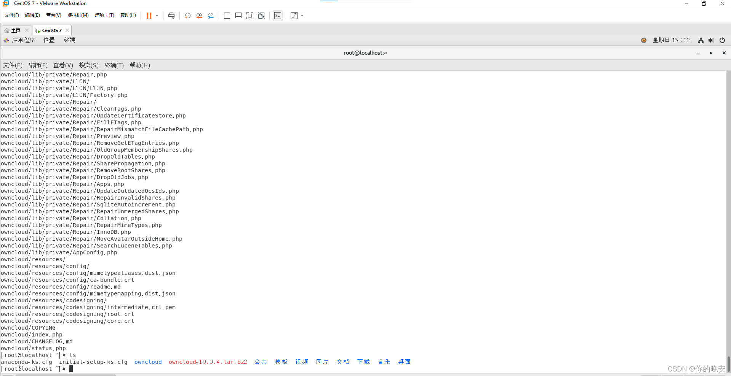This screenshot has width=731, height=376.
Task: Close the root@localhost terminal window
Action: (724, 53)
